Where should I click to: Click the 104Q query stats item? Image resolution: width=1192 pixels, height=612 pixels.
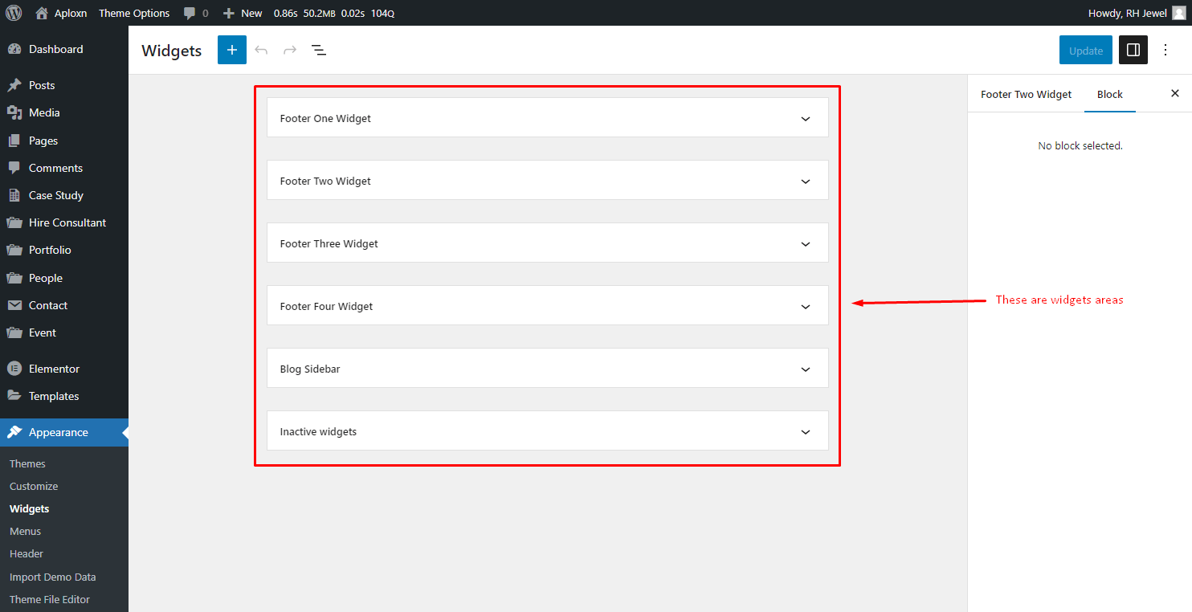tap(382, 13)
